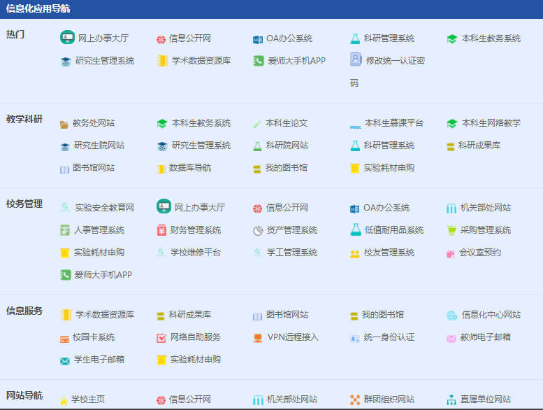543x410 pixels.
Task: Click the shopping cart icon beside 采购管理系统
Action: pos(451,230)
